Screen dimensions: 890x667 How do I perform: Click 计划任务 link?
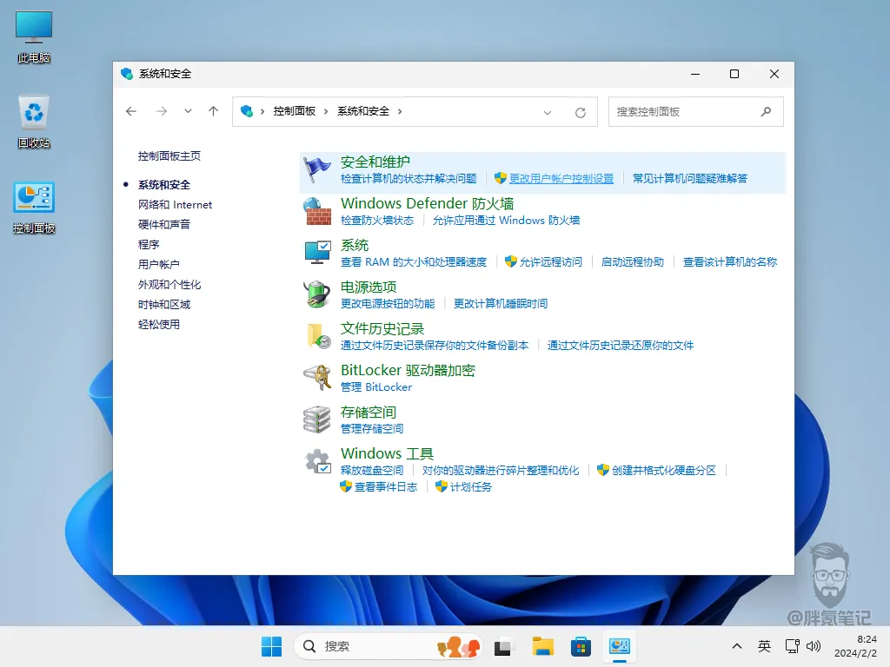[x=470, y=486]
